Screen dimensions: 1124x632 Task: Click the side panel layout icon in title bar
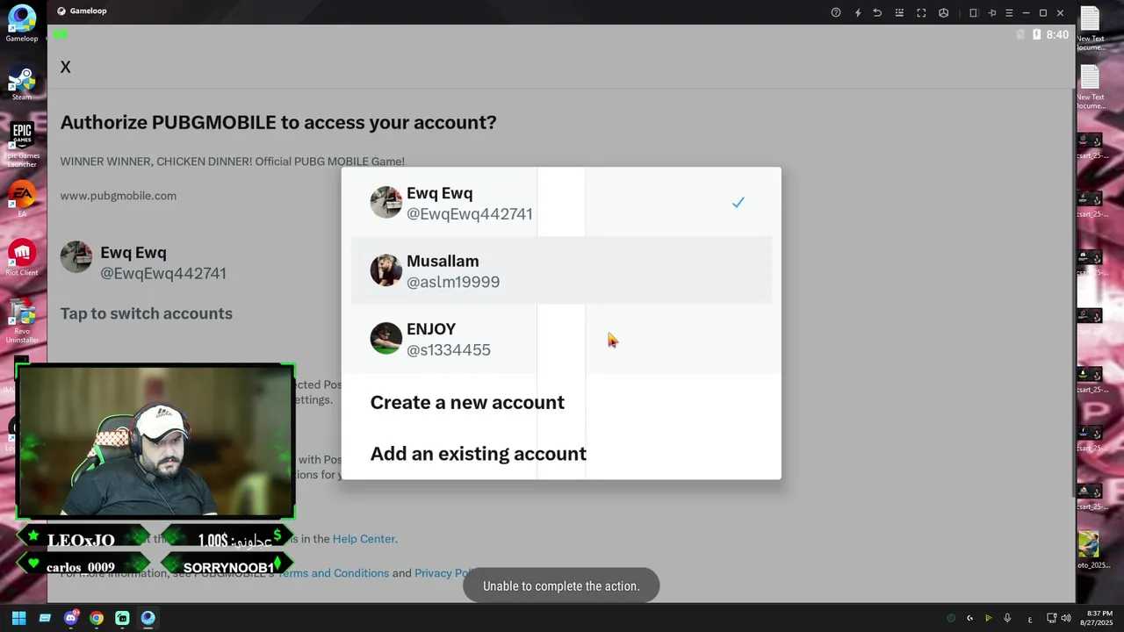pyautogui.click(x=973, y=12)
